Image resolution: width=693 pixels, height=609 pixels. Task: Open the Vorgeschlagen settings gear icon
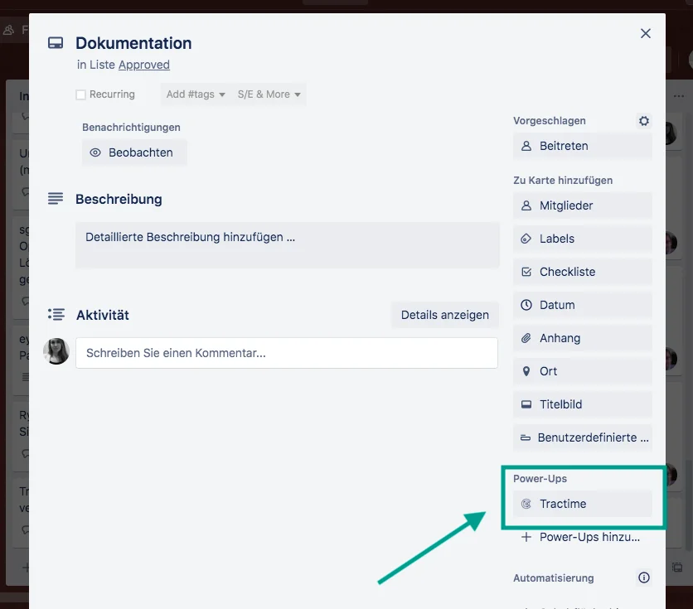click(x=644, y=120)
